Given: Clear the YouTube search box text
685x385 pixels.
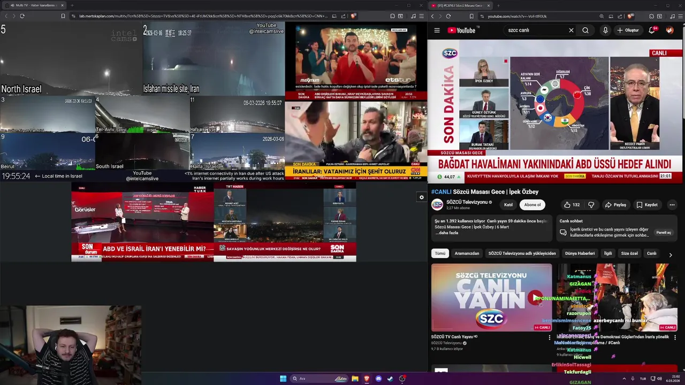Looking at the screenshot, I should point(571,30).
